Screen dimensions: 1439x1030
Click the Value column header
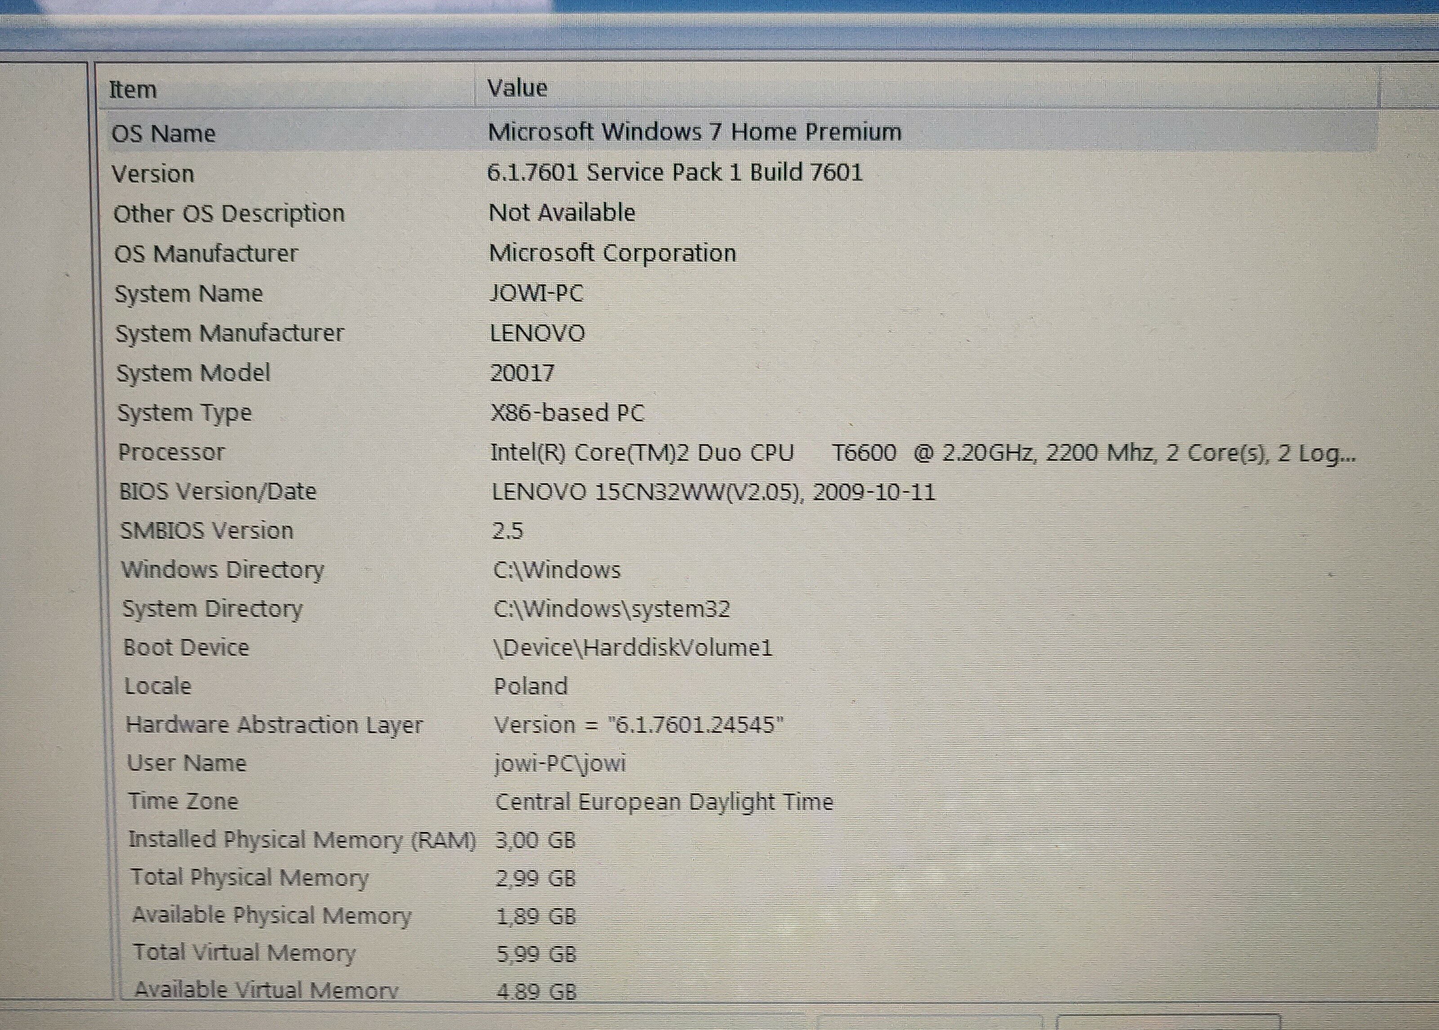[x=927, y=88]
